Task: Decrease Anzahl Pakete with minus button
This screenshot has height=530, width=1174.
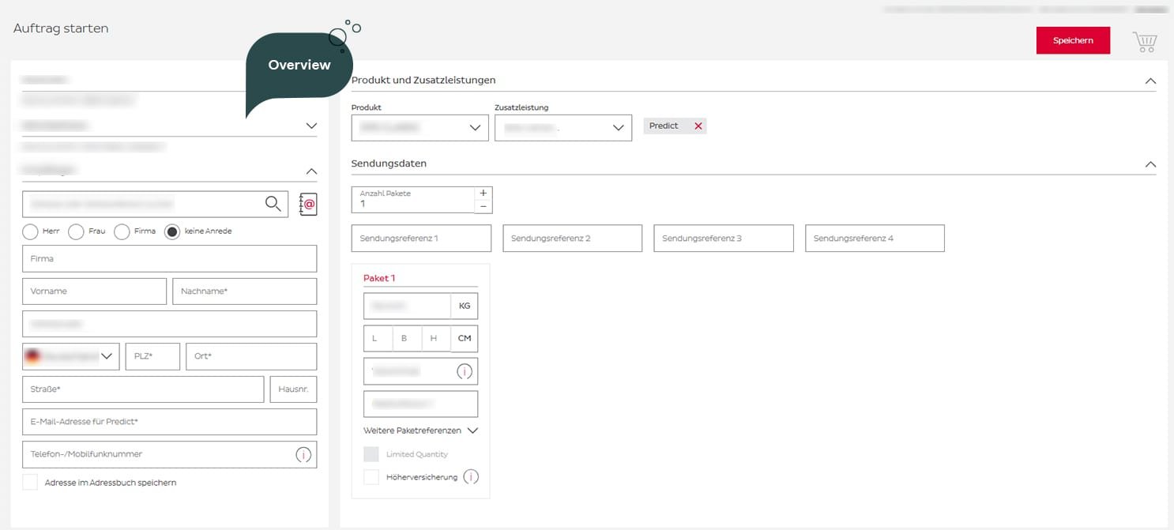Action: tap(484, 207)
